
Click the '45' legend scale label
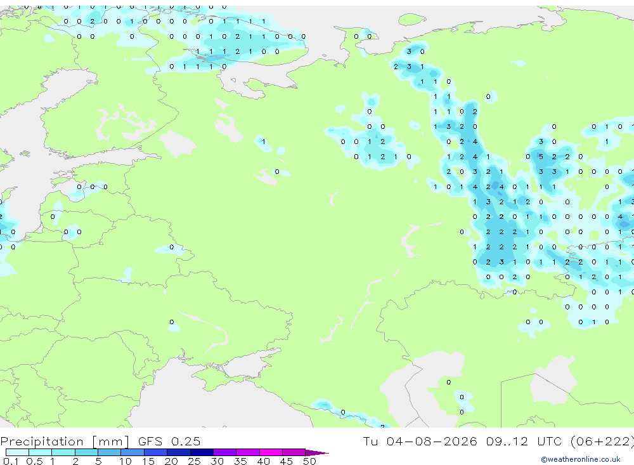[287, 461]
